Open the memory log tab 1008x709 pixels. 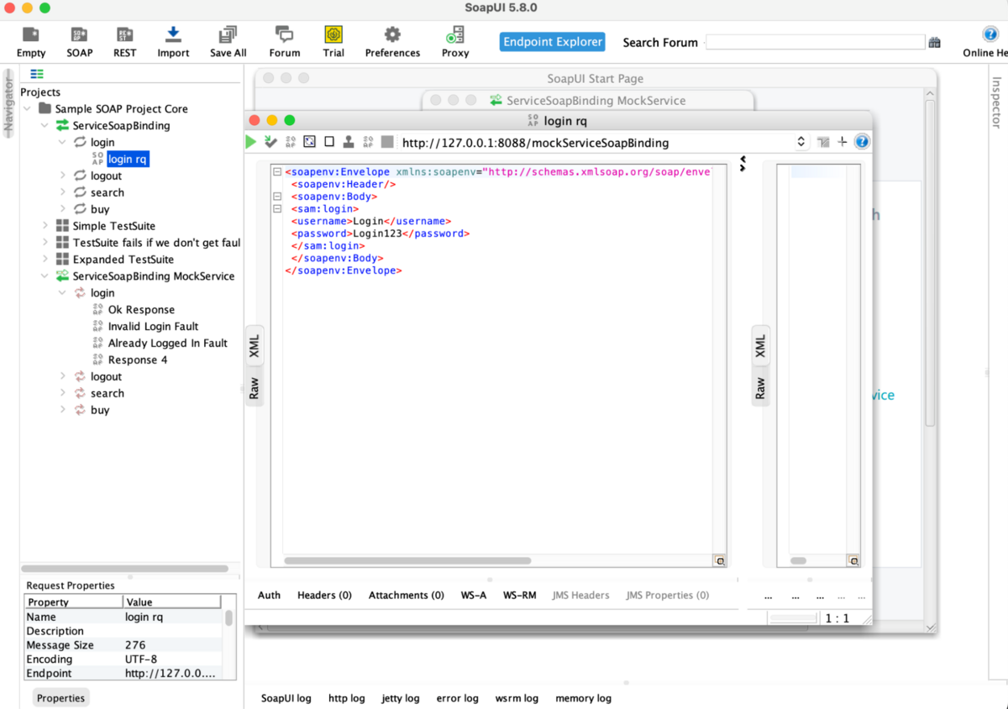(583, 698)
